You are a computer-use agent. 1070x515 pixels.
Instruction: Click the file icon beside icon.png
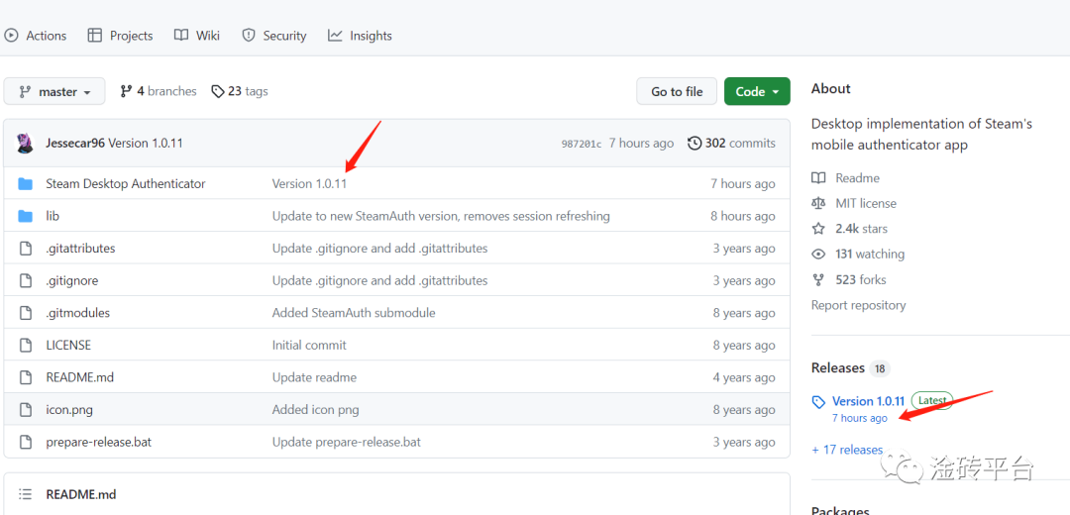point(25,410)
